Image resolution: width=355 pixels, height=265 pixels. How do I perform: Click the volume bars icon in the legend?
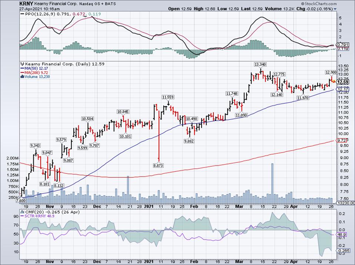click(x=22, y=77)
